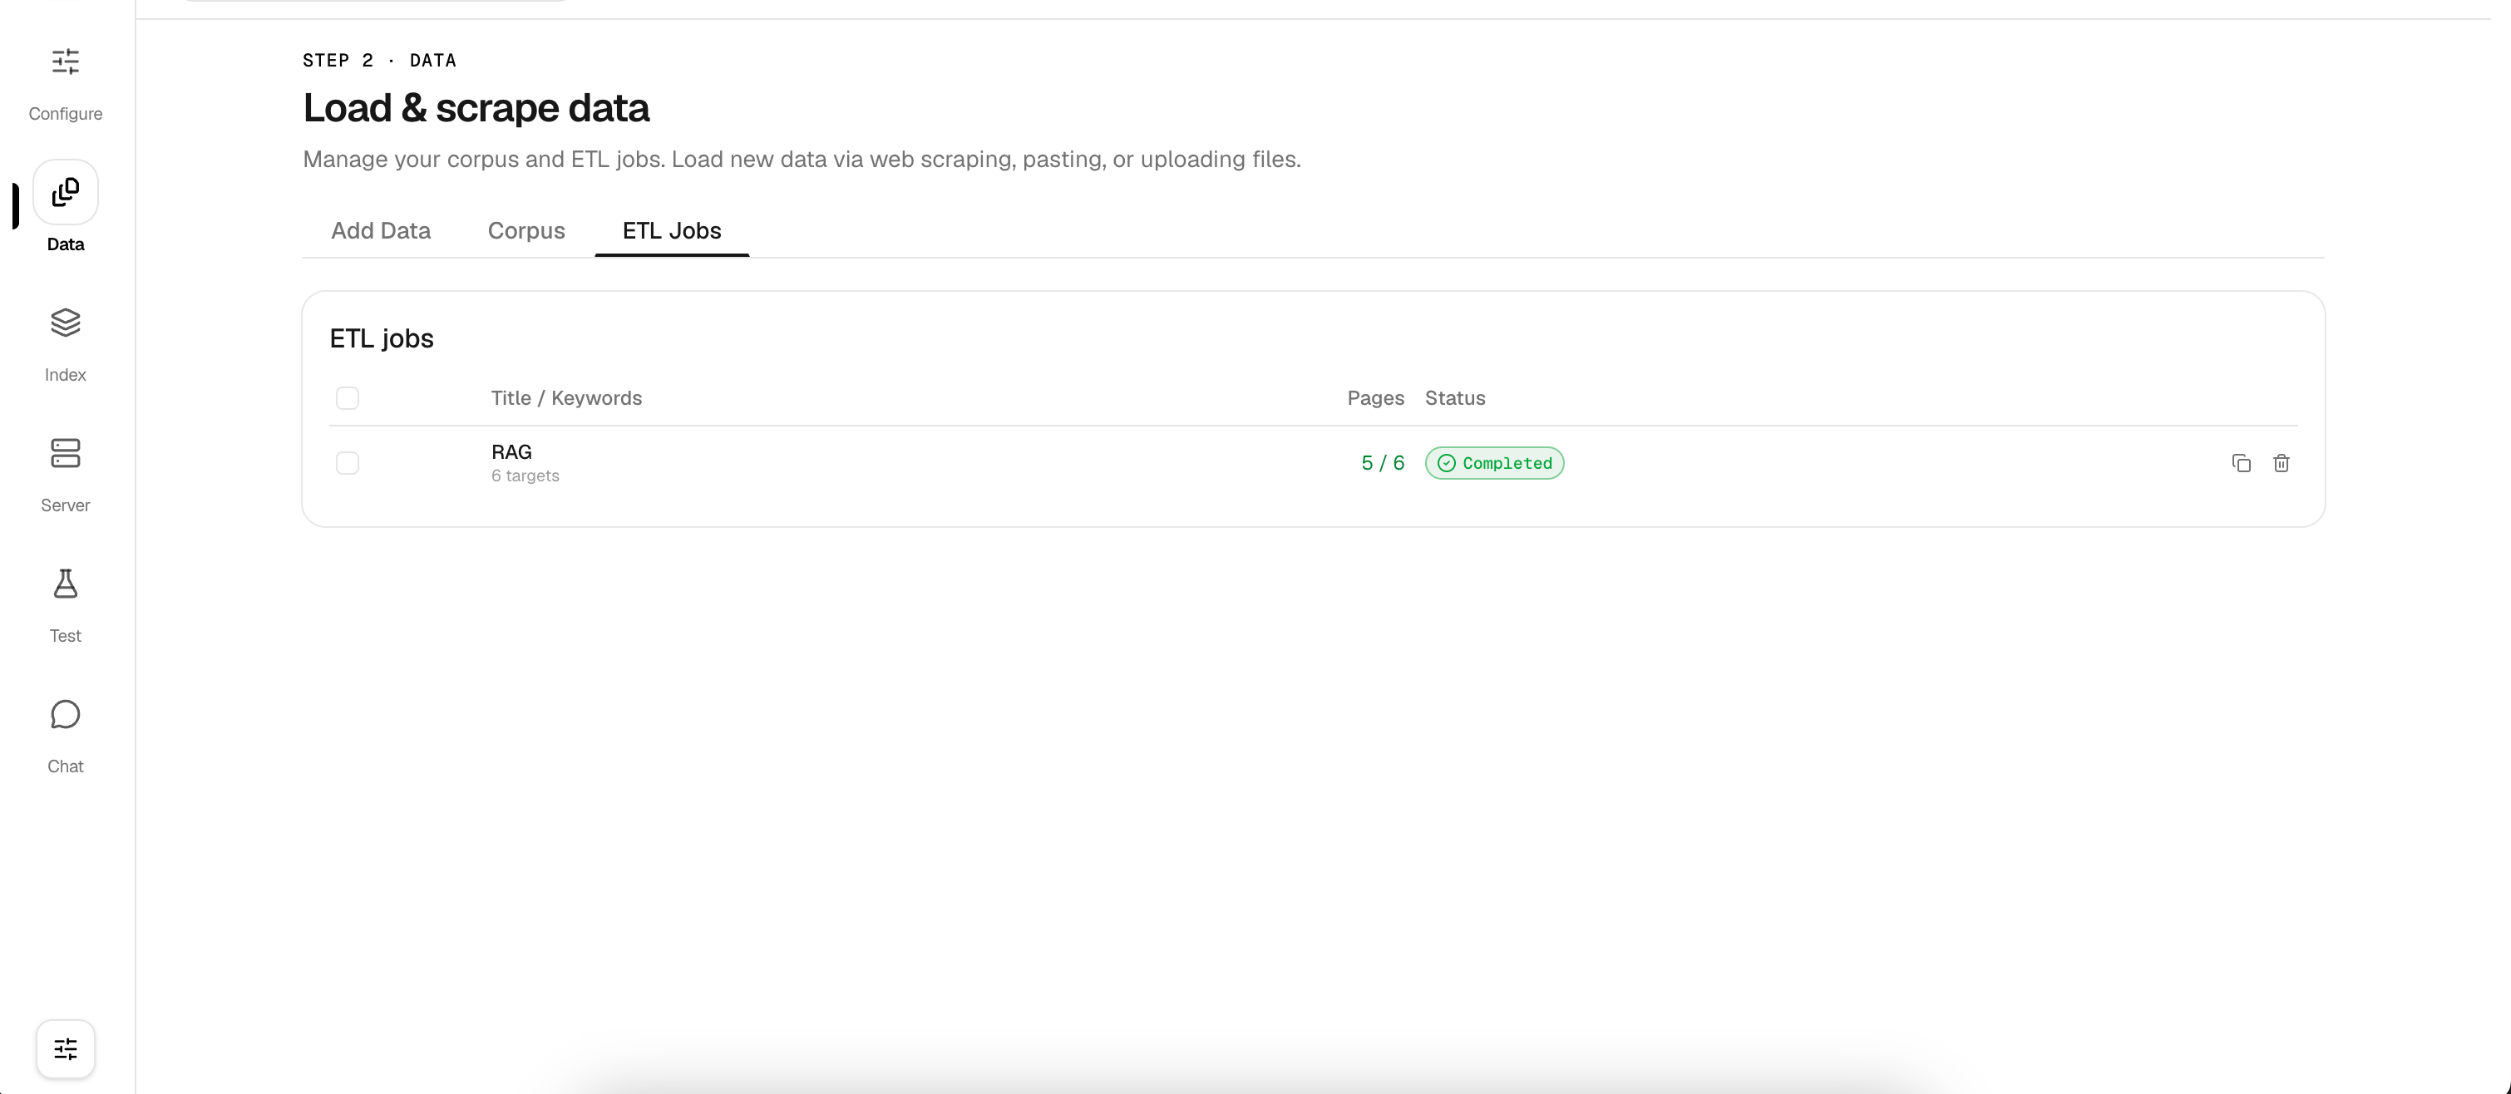2511x1094 pixels.
Task: Click the '6 targets' subtitle
Action: click(x=525, y=476)
